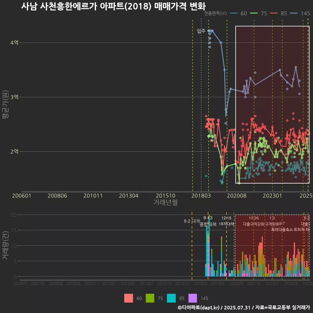Click the '거래년월' x-axis title
Image resolution: width=313 pixels, height=313 pixels.
[166, 202]
